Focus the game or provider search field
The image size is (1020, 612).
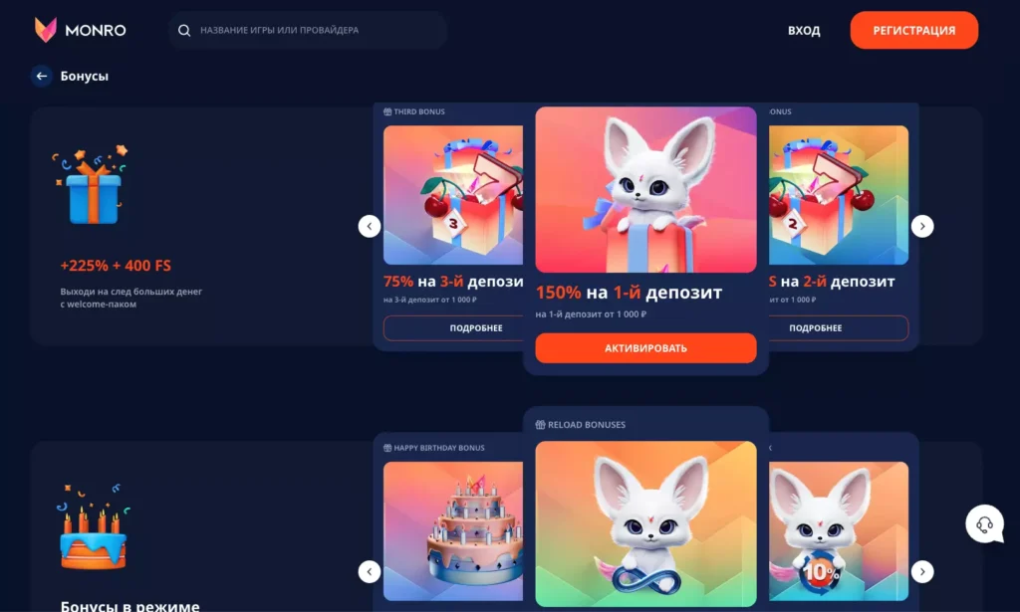[x=308, y=30]
